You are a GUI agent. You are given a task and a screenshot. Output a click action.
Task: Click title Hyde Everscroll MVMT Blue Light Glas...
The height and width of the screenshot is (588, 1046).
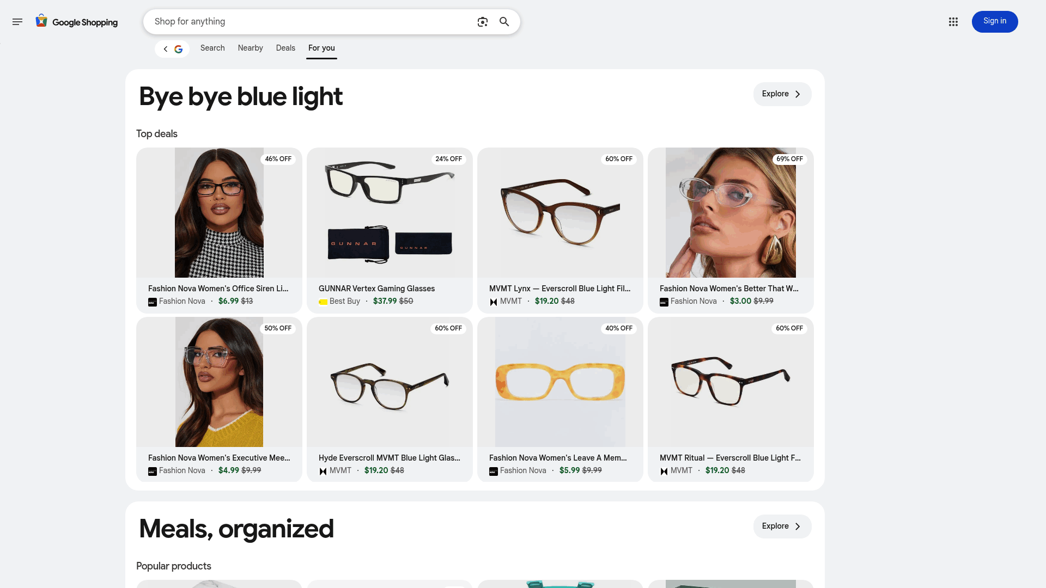click(390, 458)
